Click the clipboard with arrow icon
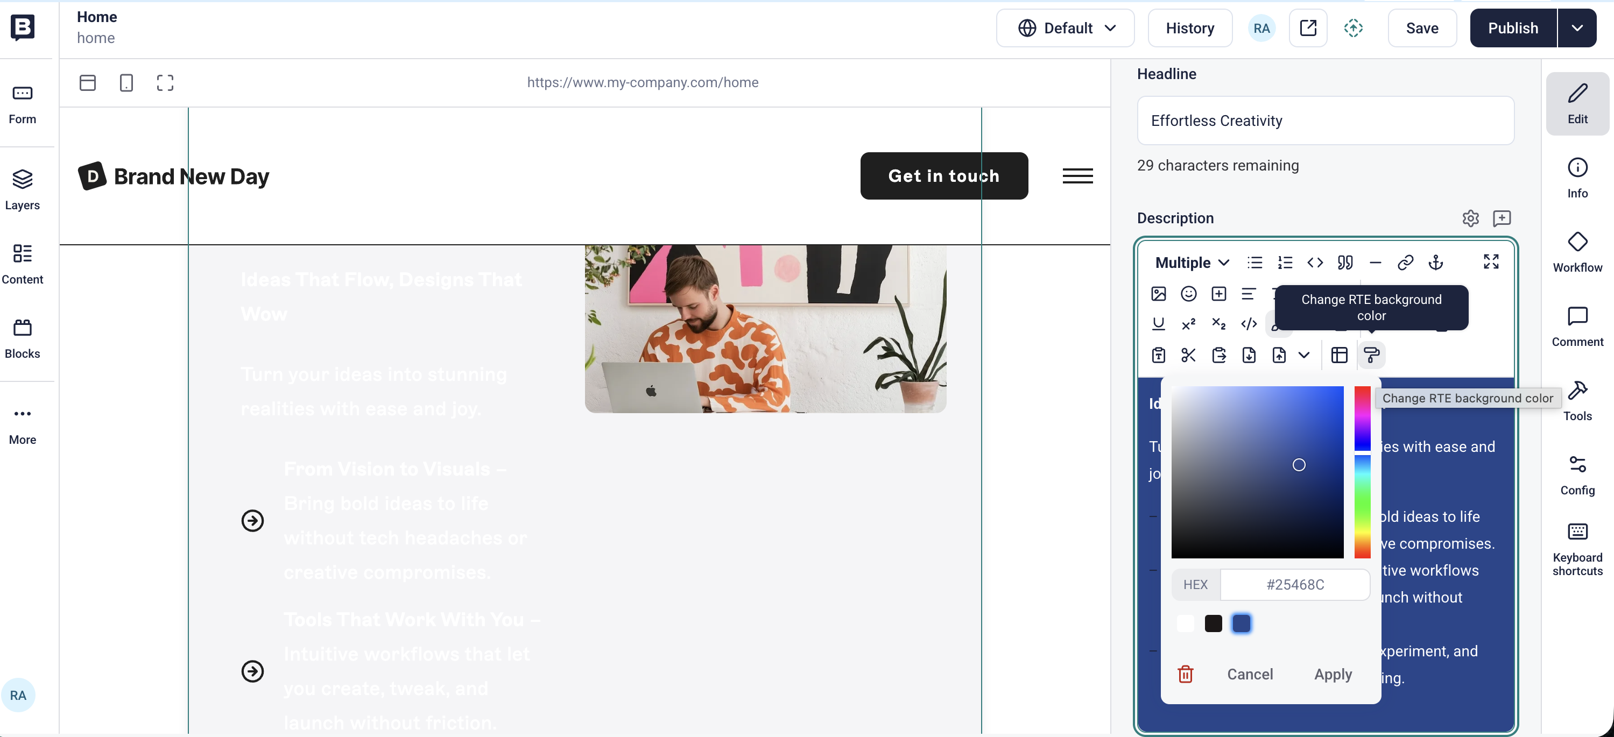 pos(1218,355)
